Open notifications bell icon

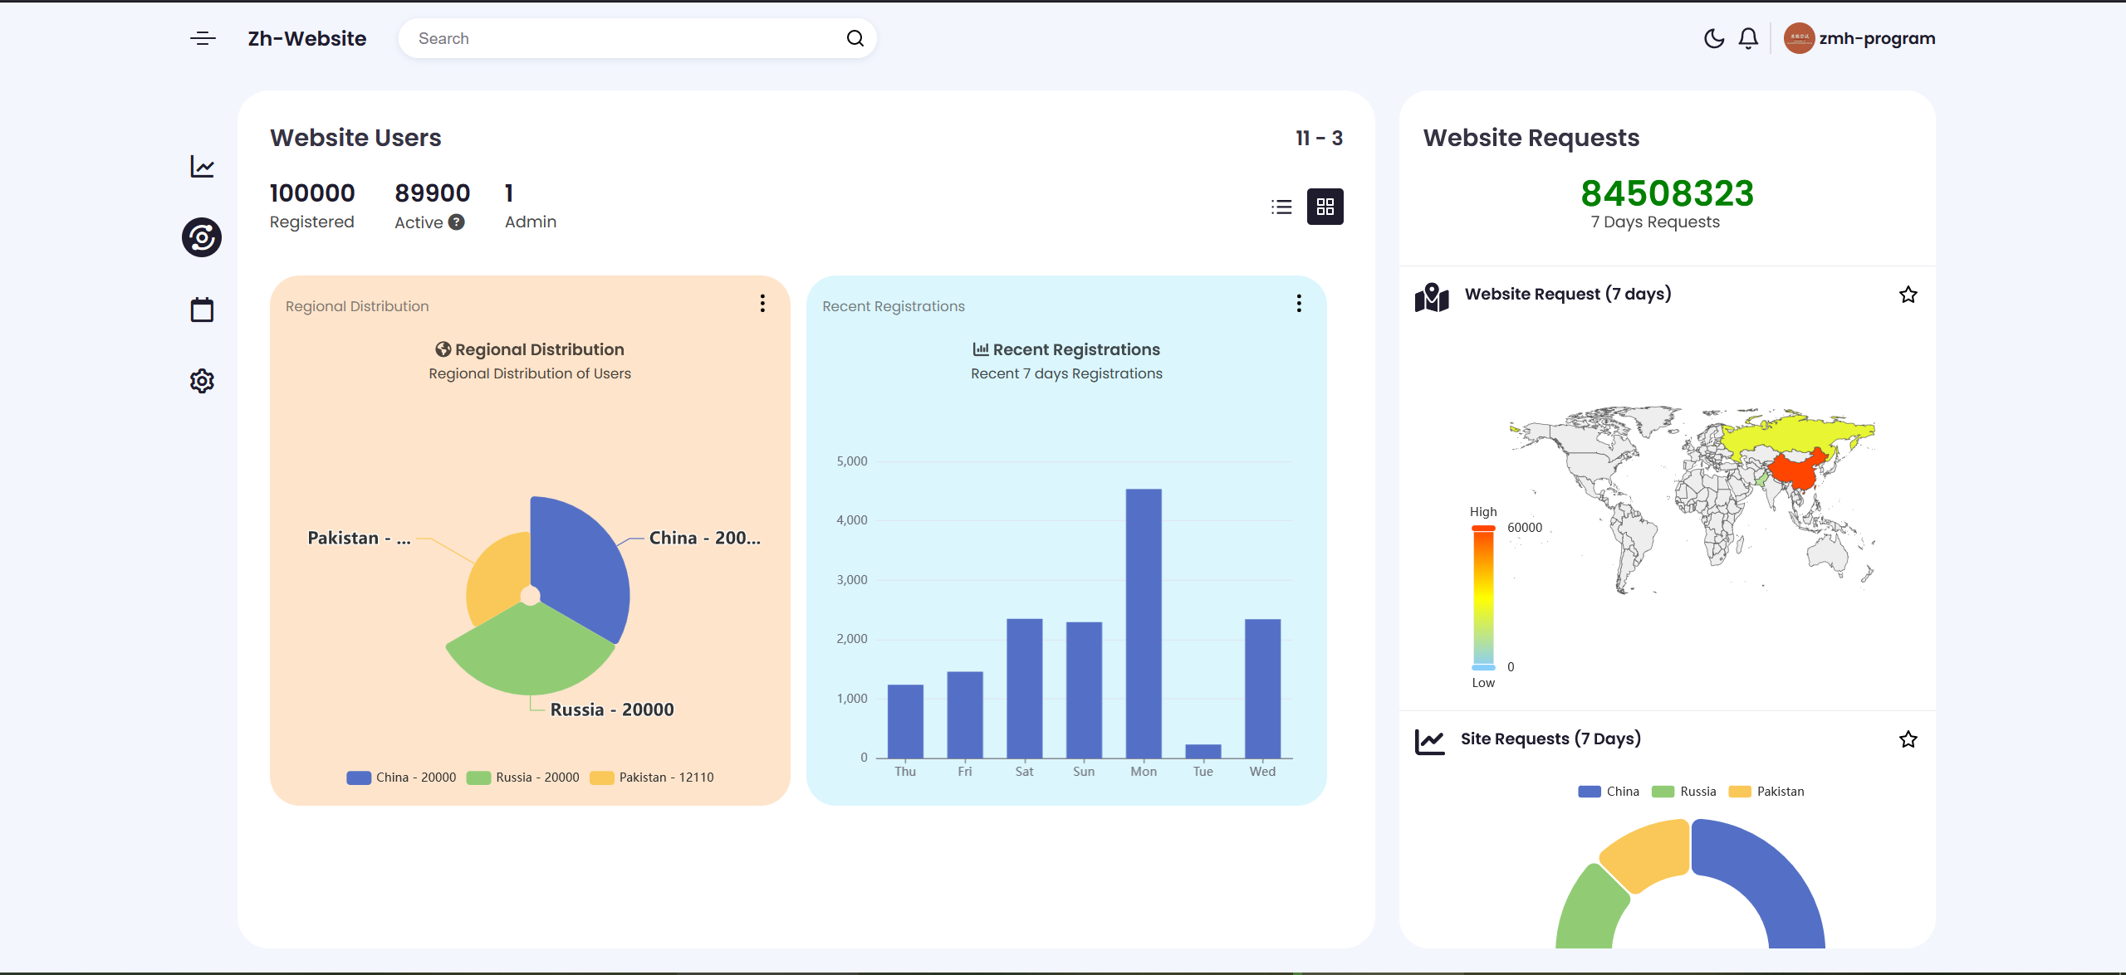[1748, 39]
